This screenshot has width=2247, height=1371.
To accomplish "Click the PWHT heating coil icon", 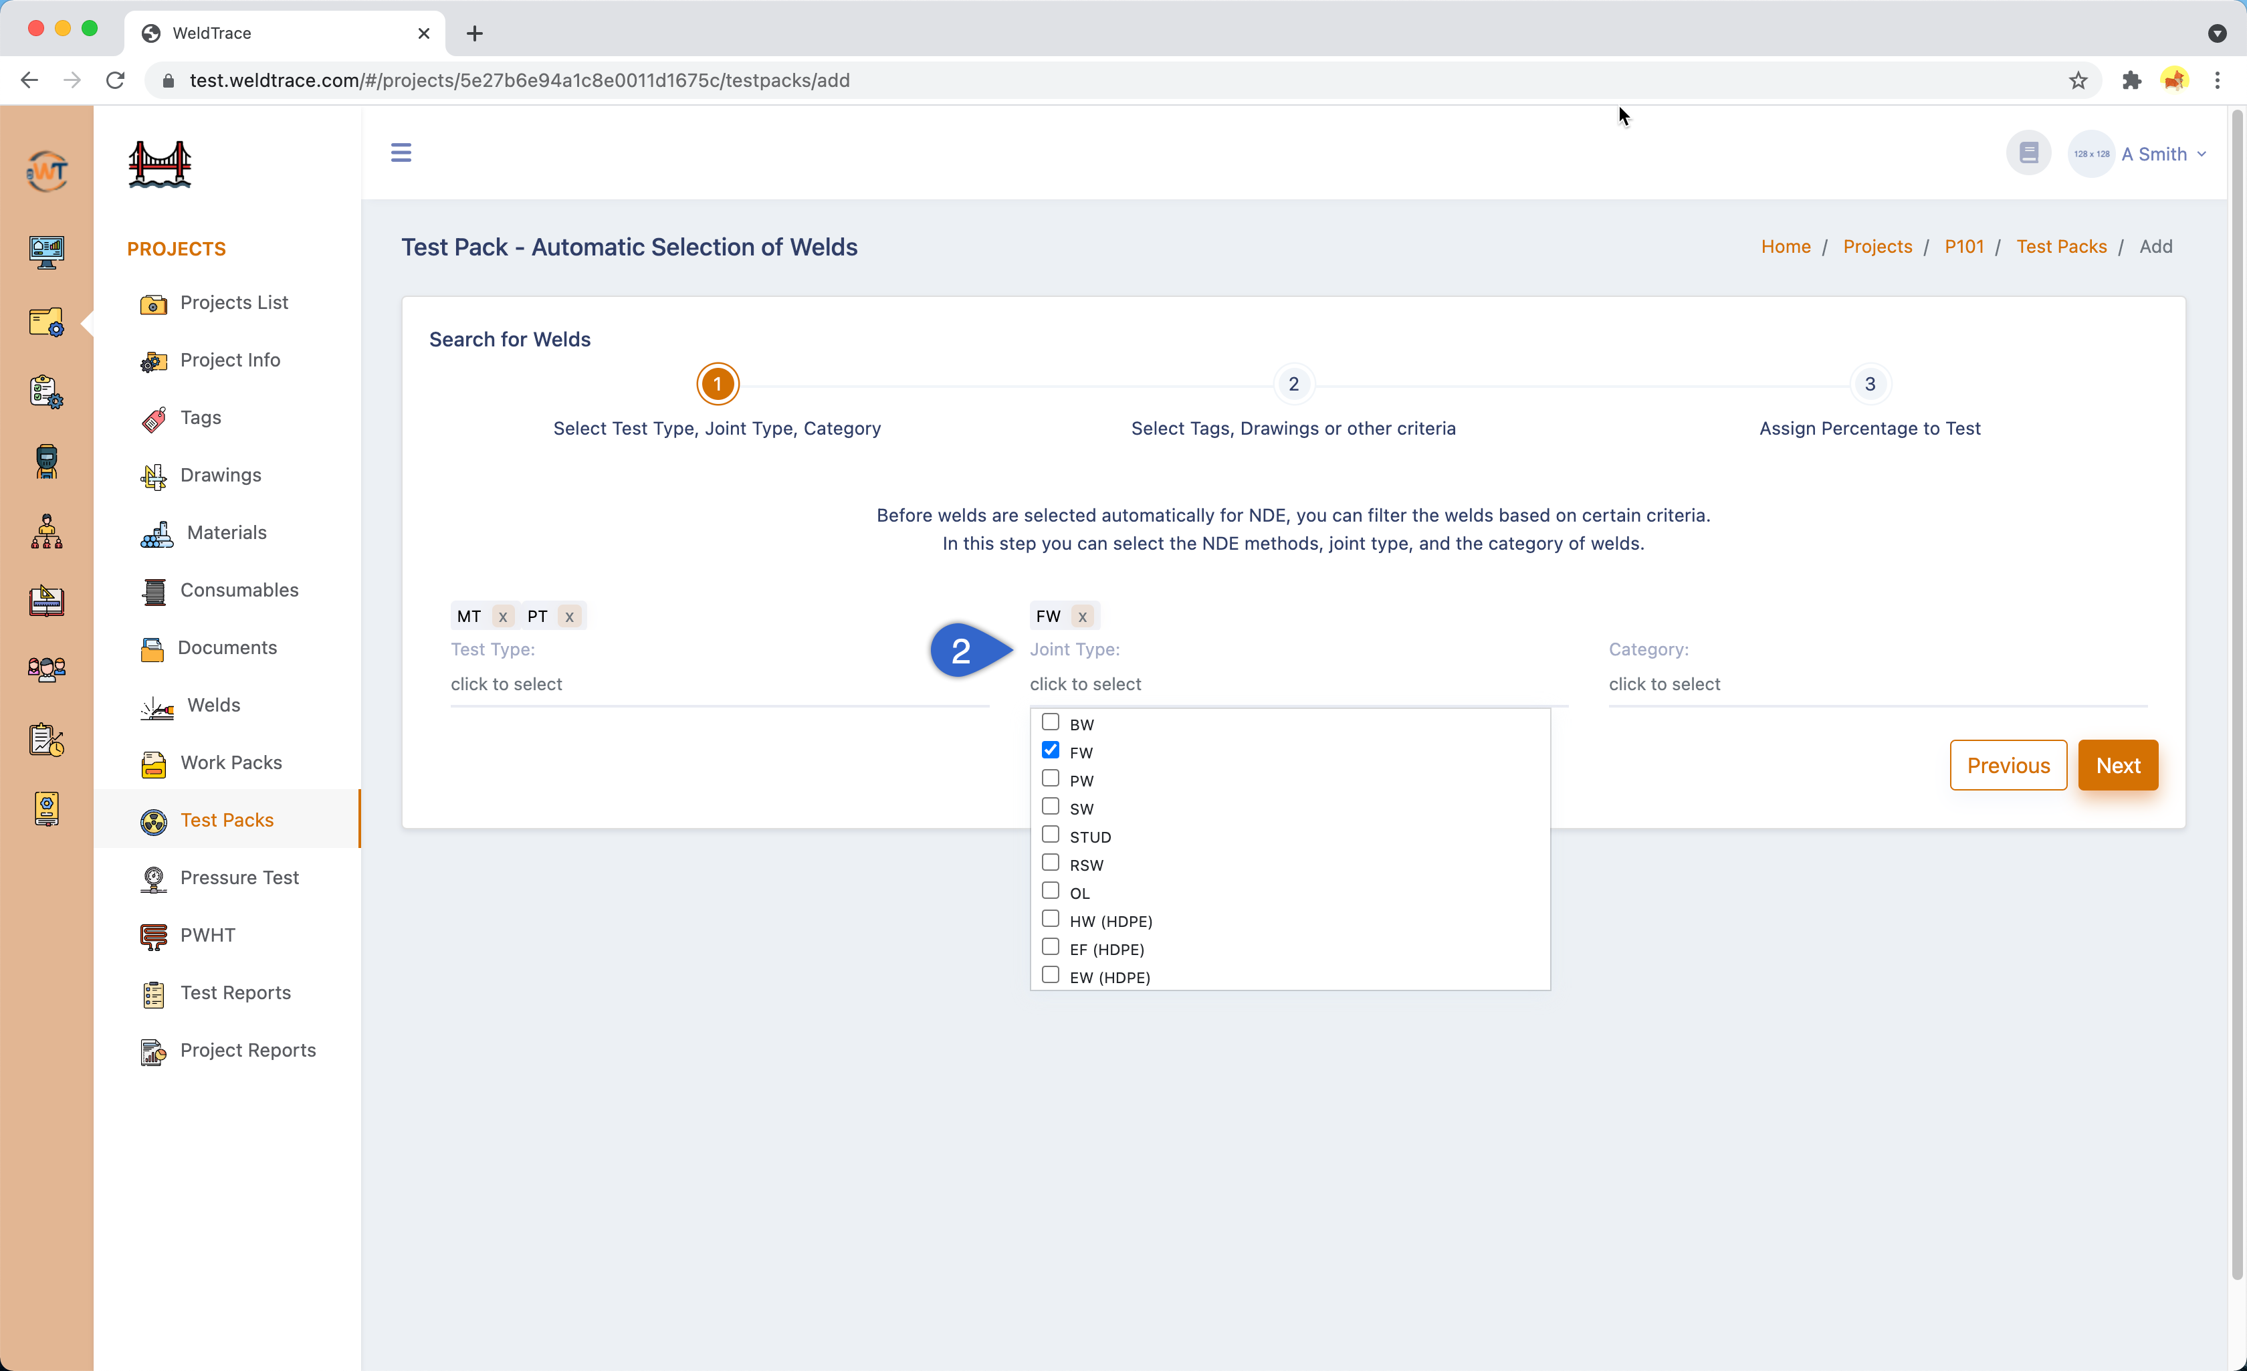I will [153, 937].
